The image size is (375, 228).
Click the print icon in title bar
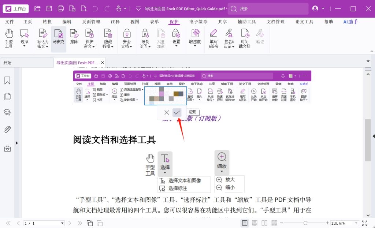pos(61,8)
